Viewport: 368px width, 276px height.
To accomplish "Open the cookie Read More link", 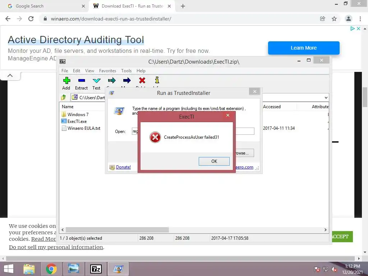I will click(x=44, y=239).
